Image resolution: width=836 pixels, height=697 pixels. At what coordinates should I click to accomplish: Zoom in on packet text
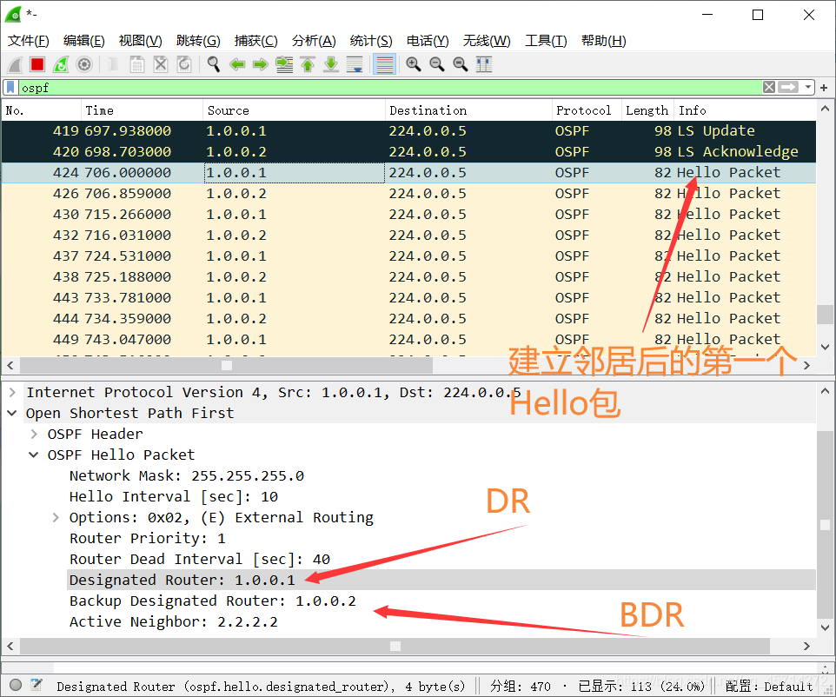[x=413, y=64]
